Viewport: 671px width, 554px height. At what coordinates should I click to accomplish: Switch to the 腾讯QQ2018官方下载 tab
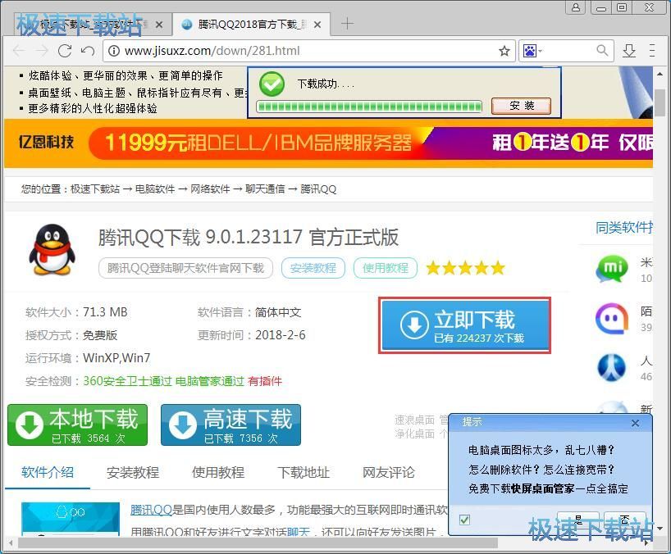pos(251,25)
